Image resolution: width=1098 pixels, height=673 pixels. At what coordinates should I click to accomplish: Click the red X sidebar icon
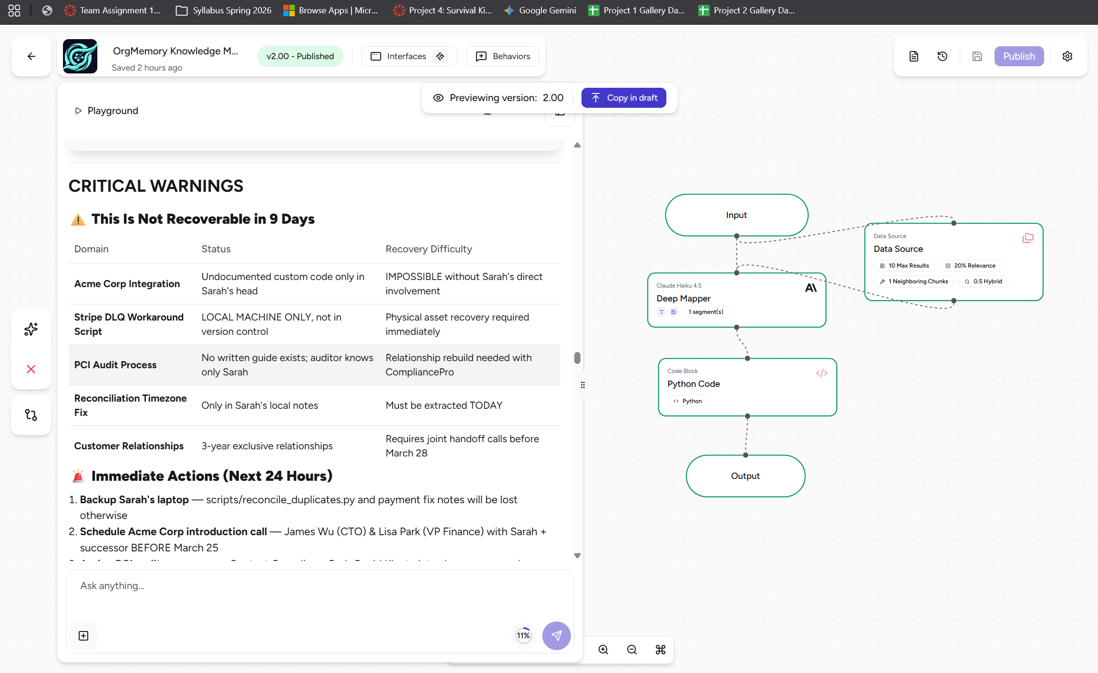tap(31, 369)
